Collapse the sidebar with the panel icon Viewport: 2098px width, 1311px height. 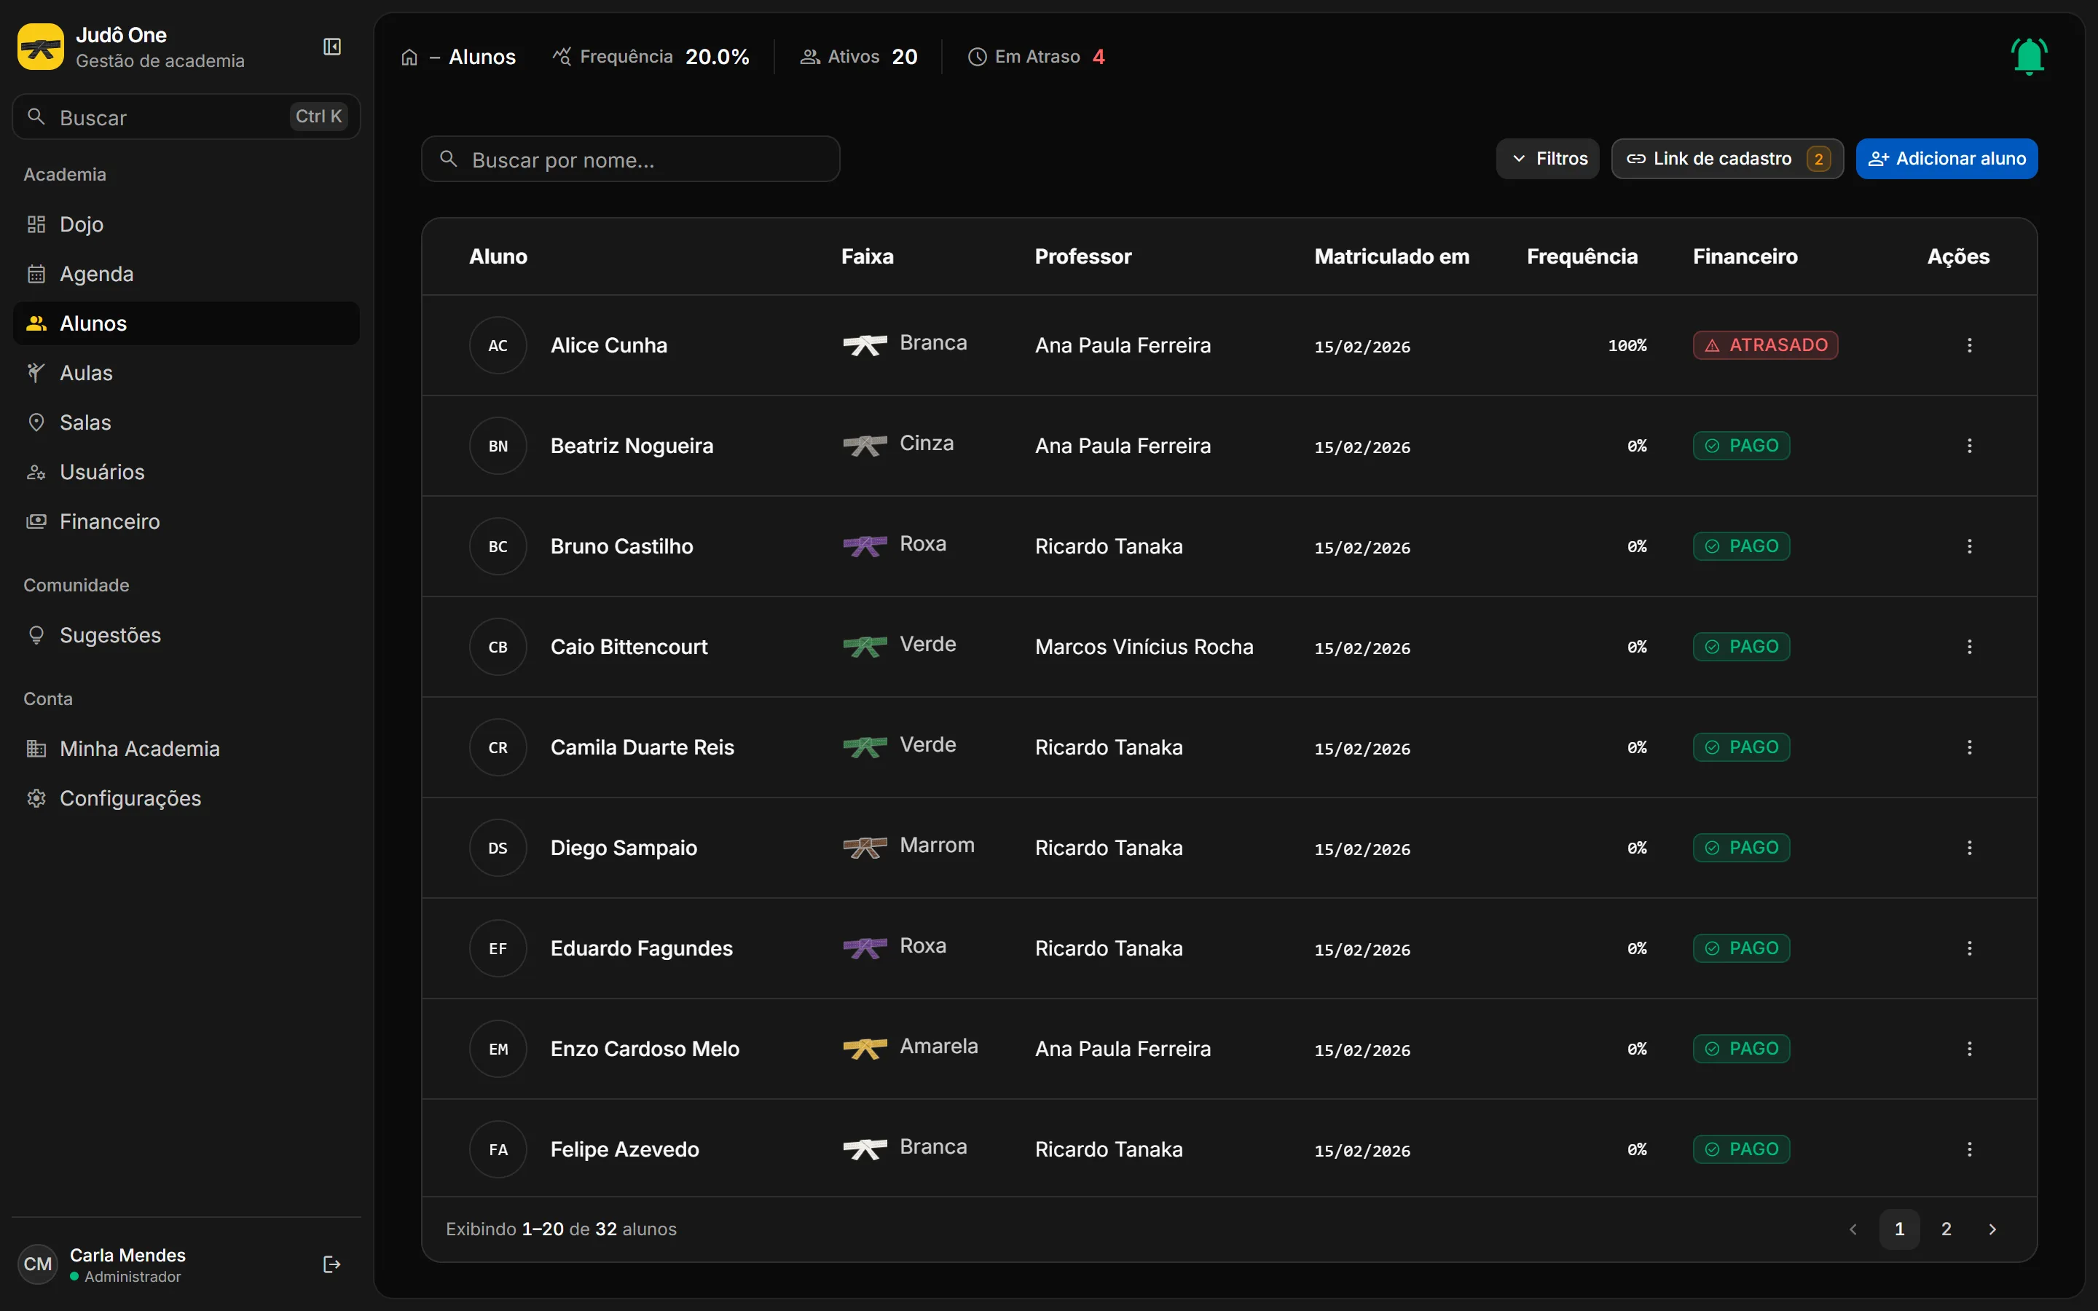[x=332, y=47]
